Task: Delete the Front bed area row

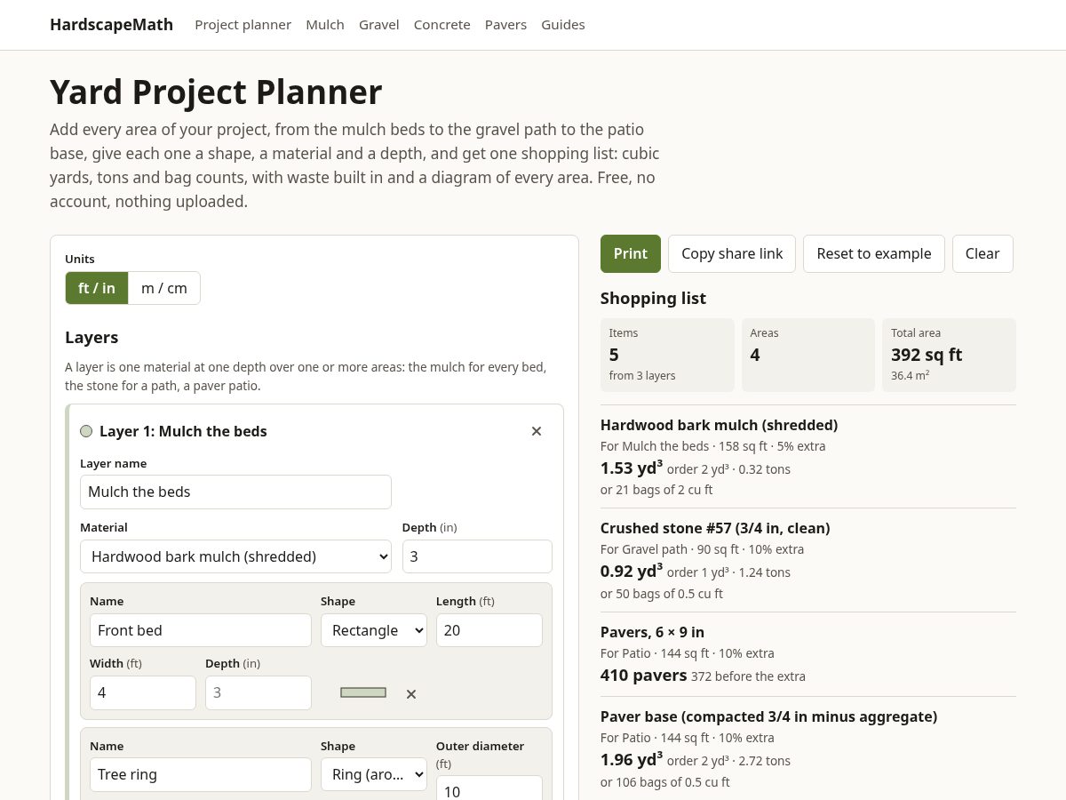Action: [x=411, y=693]
